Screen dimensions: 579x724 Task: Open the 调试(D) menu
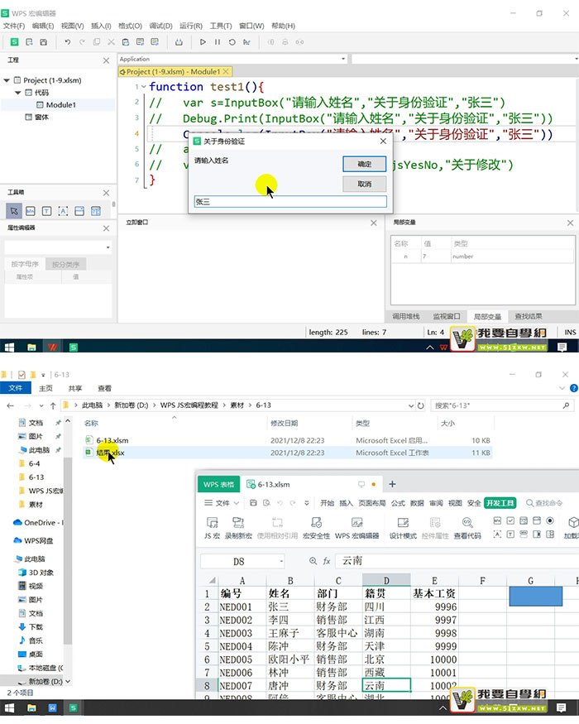click(x=160, y=26)
